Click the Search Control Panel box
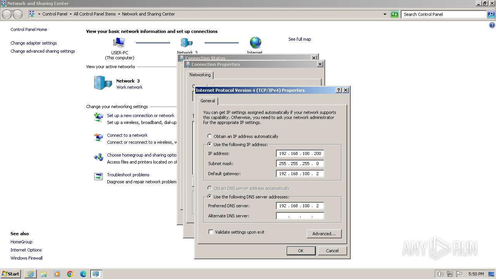496x279 pixels. (444, 14)
